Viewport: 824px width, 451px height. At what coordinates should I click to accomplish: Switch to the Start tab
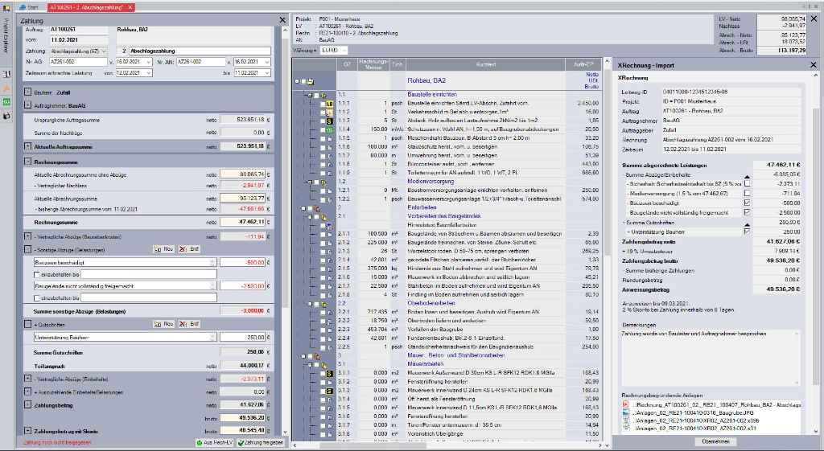tap(32, 6)
